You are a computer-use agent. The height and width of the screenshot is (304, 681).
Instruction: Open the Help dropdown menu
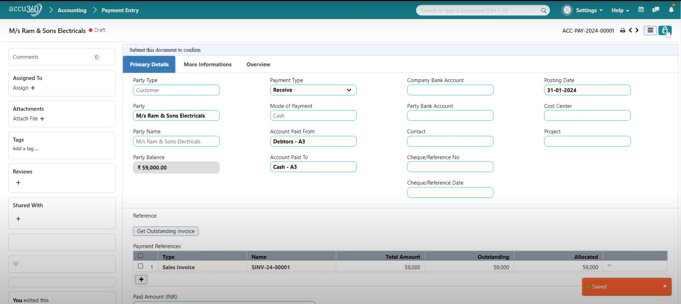point(620,10)
